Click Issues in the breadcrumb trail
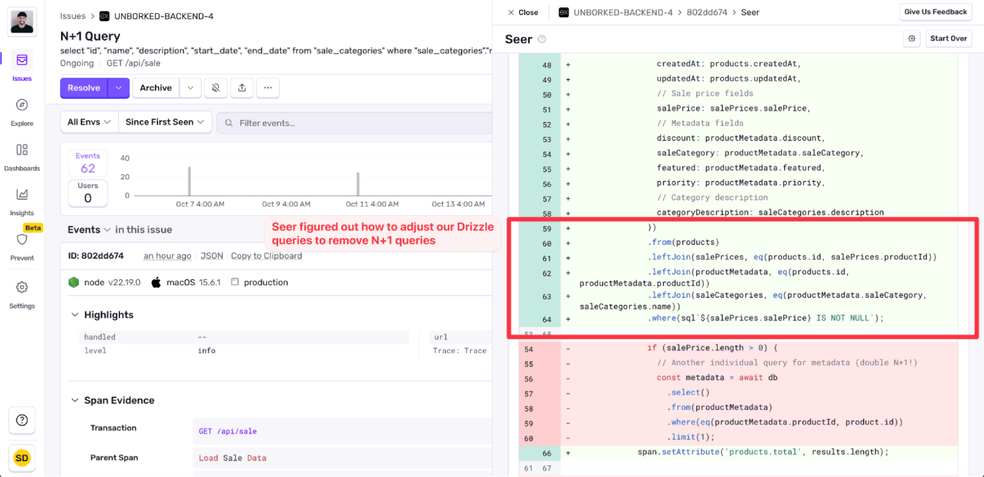 pos(73,16)
